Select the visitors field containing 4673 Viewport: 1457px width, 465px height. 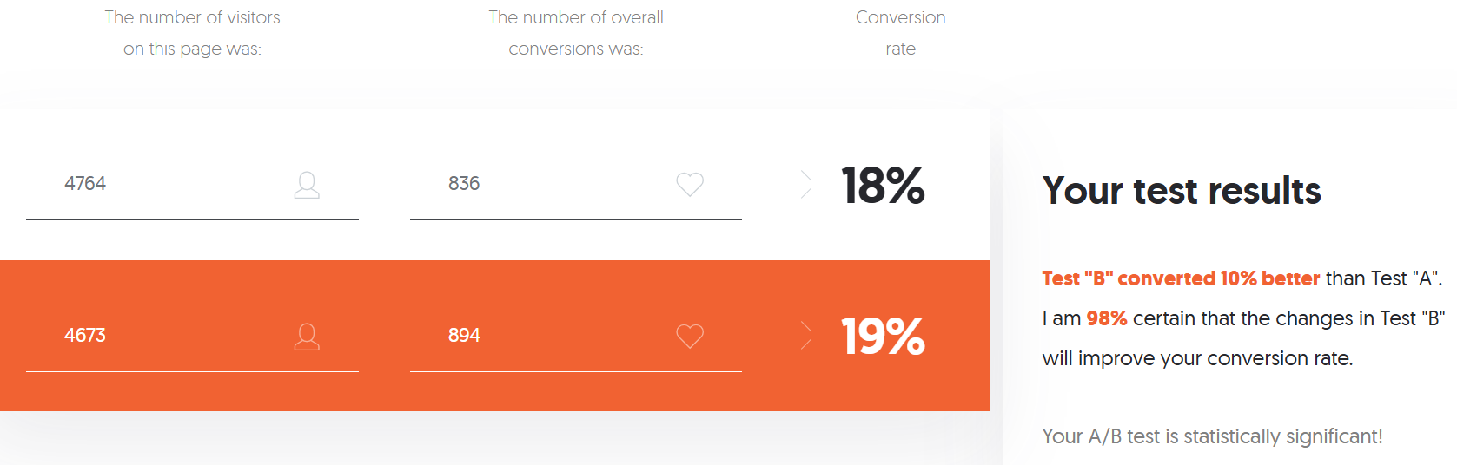[192, 336]
